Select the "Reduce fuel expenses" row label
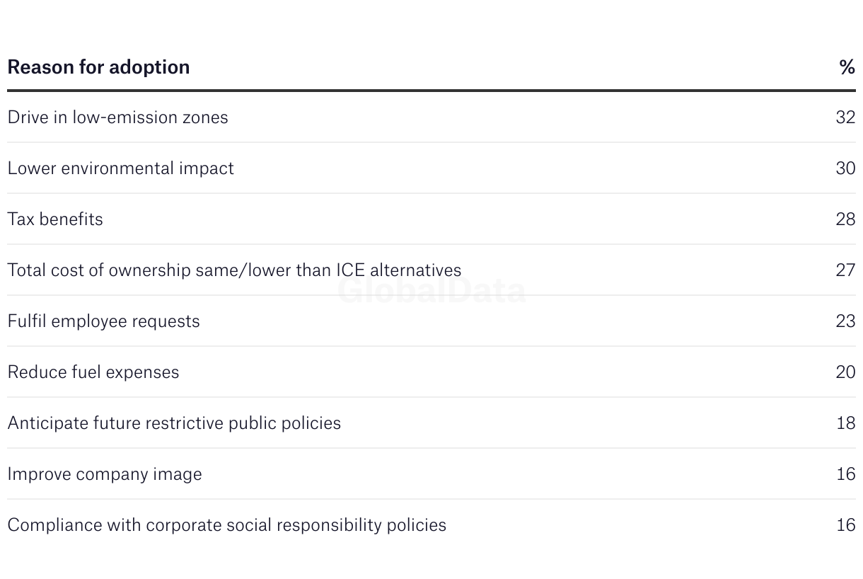Viewport: 863px width, 579px height. [93, 372]
